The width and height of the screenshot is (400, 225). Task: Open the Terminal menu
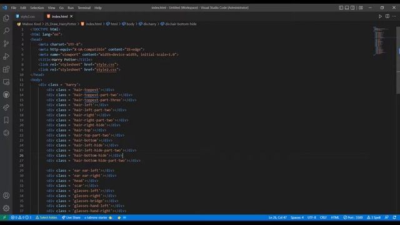[x=84, y=8]
